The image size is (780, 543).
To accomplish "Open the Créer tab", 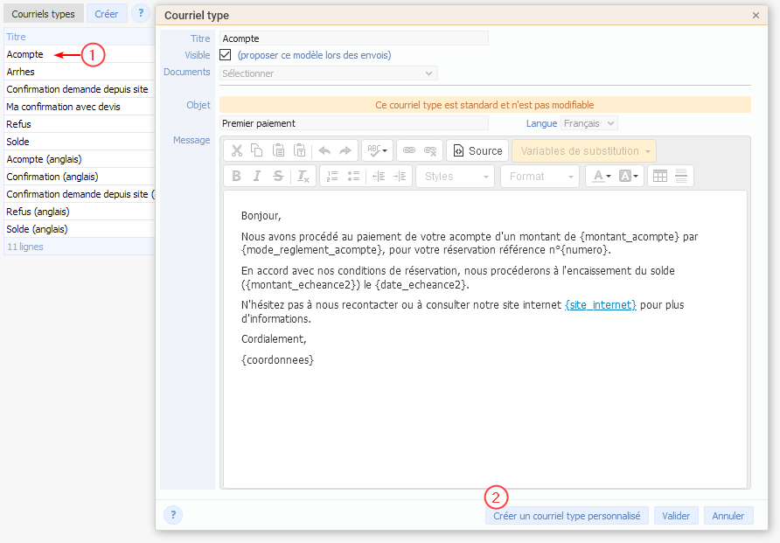I will pos(107,14).
